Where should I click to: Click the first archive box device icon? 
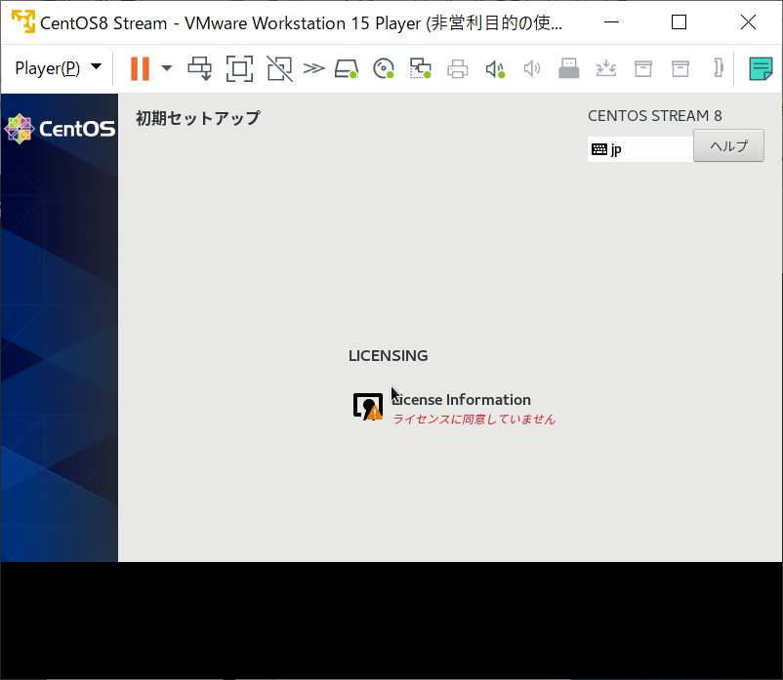[643, 69]
